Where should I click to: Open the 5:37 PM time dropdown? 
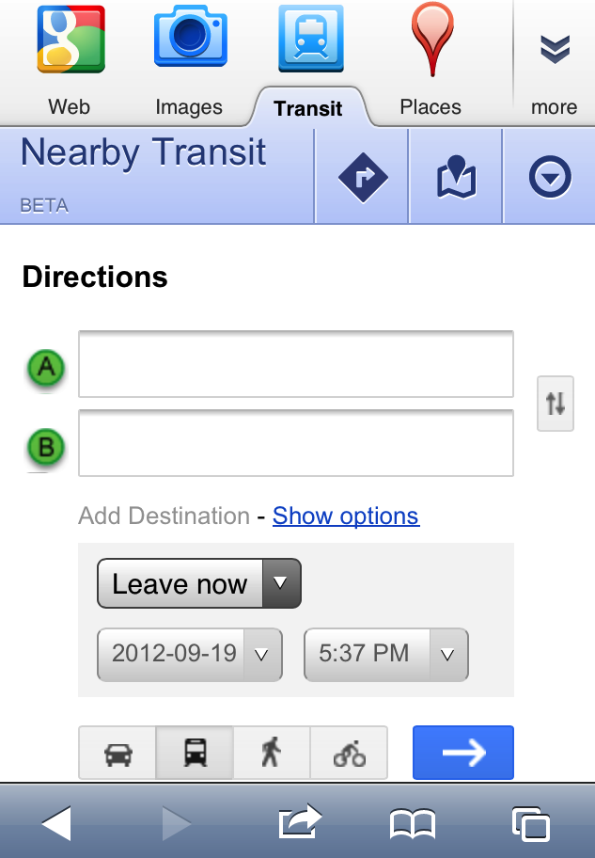pyautogui.click(x=386, y=654)
